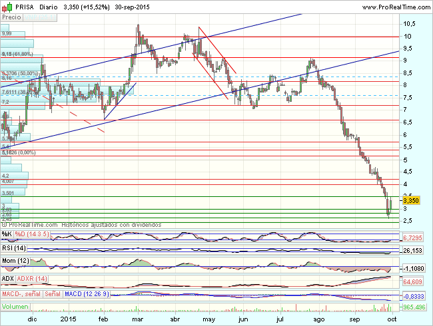Open the %D (14 3 5) settings label
The width and height of the screenshot is (433, 326).
(32, 234)
